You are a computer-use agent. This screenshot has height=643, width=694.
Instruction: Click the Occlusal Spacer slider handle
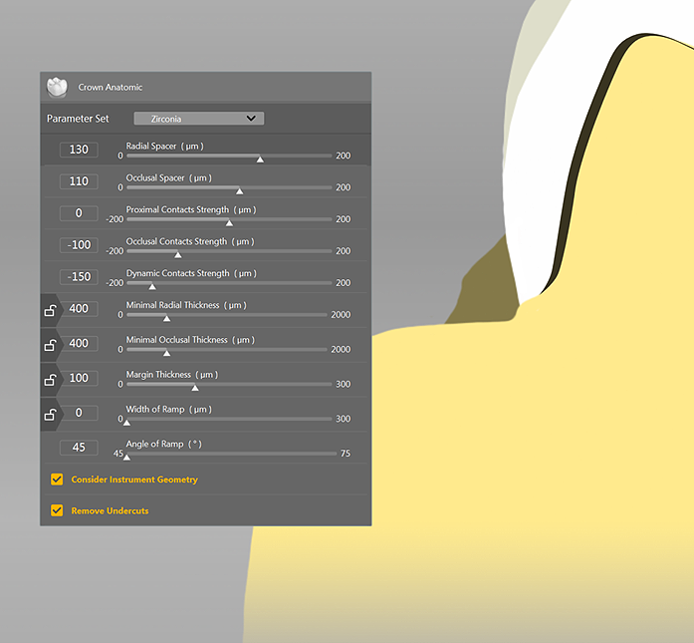[239, 190]
